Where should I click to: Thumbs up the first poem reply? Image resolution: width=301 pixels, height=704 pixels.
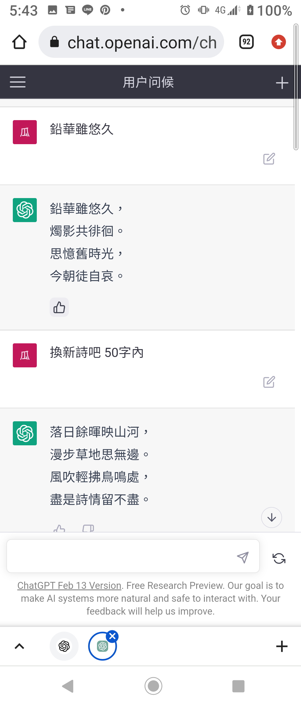59,307
